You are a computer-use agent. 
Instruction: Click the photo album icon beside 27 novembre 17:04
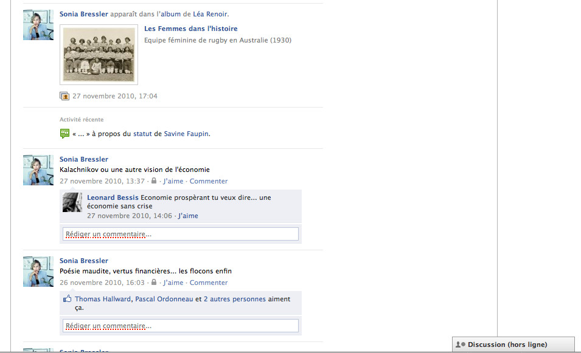coord(64,96)
